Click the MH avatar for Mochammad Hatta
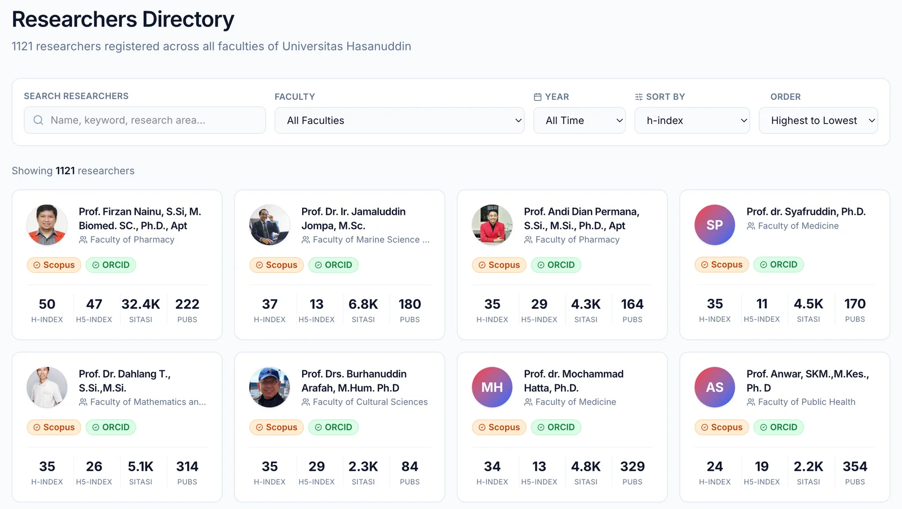This screenshot has width=902, height=509. coord(492,387)
